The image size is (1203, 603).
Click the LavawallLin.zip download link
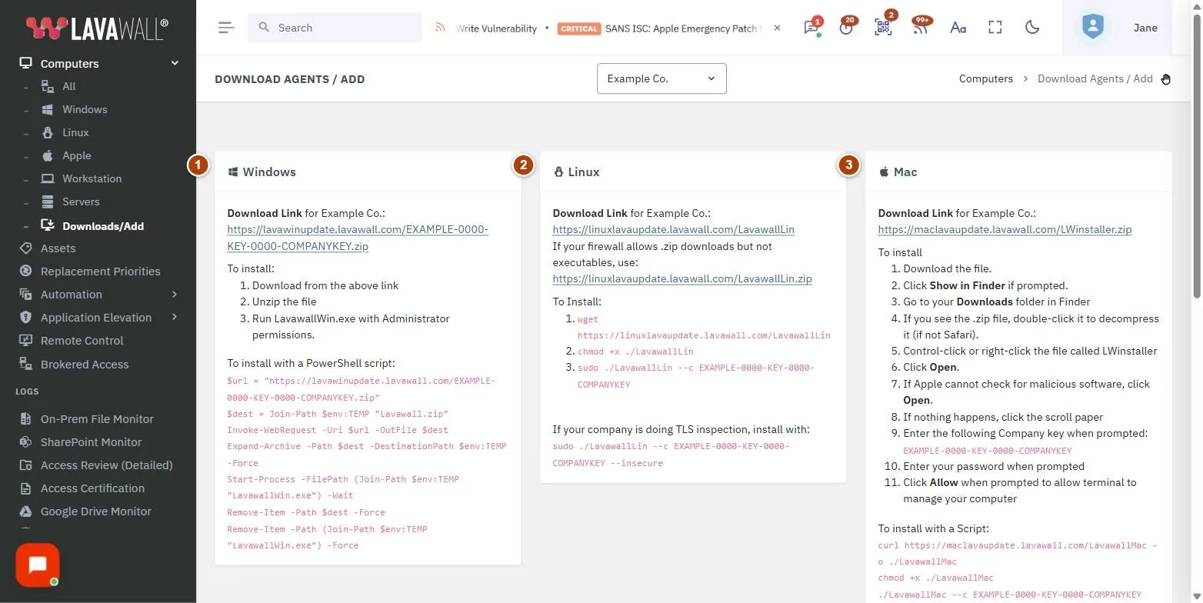(x=682, y=278)
